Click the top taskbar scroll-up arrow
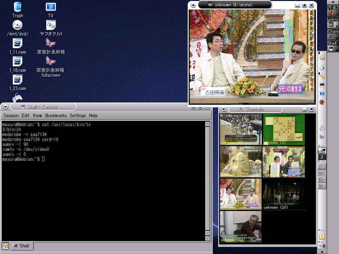 pyautogui.click(x=333, y=2)
